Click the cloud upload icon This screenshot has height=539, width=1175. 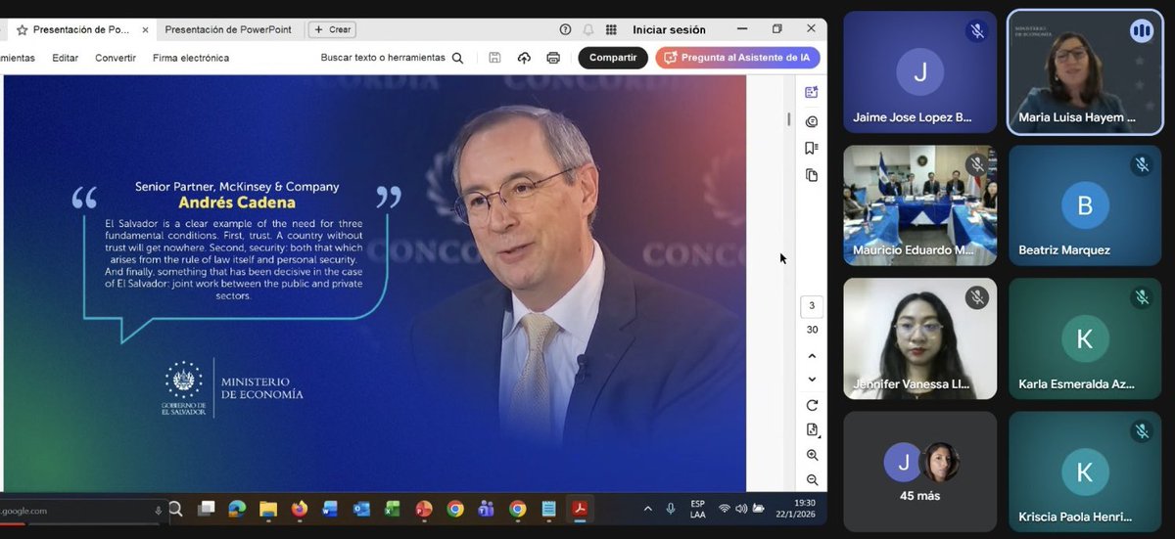[x=524, y=58]
